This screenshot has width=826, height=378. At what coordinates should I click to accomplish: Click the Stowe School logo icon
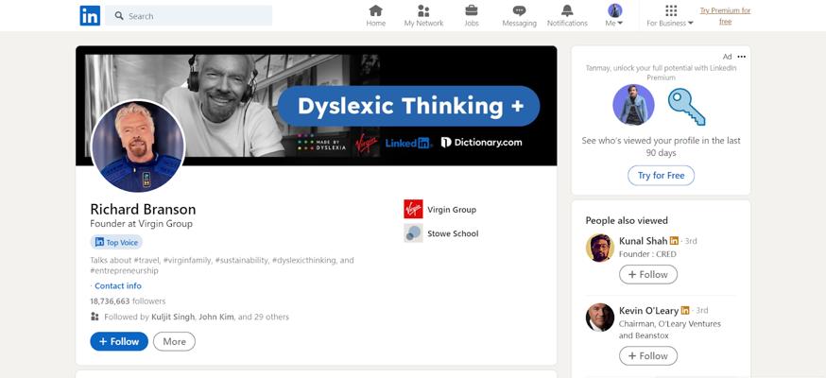pyautogui.click(x=413, y=233)
